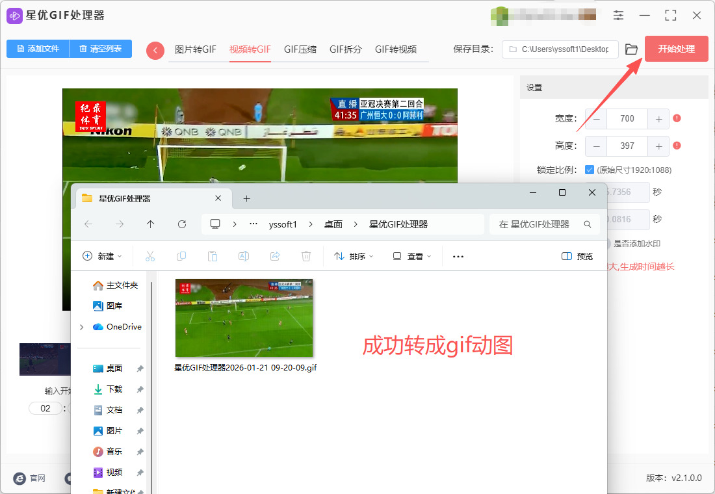The width and height of the screenshot is (715, 494).
Task: Click the 开始处理 start processing button
Action: 676,49
